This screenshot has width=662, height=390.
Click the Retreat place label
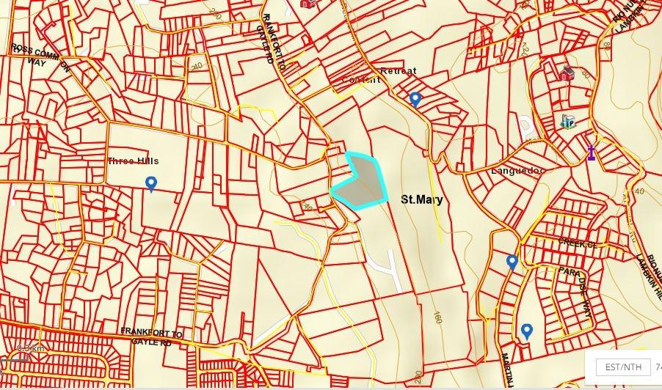[x=399, y=71]
